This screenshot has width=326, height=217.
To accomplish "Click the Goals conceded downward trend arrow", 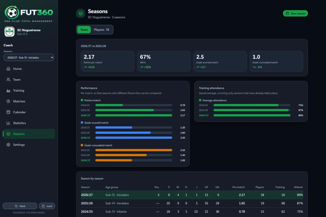I will tap(254, 67).
